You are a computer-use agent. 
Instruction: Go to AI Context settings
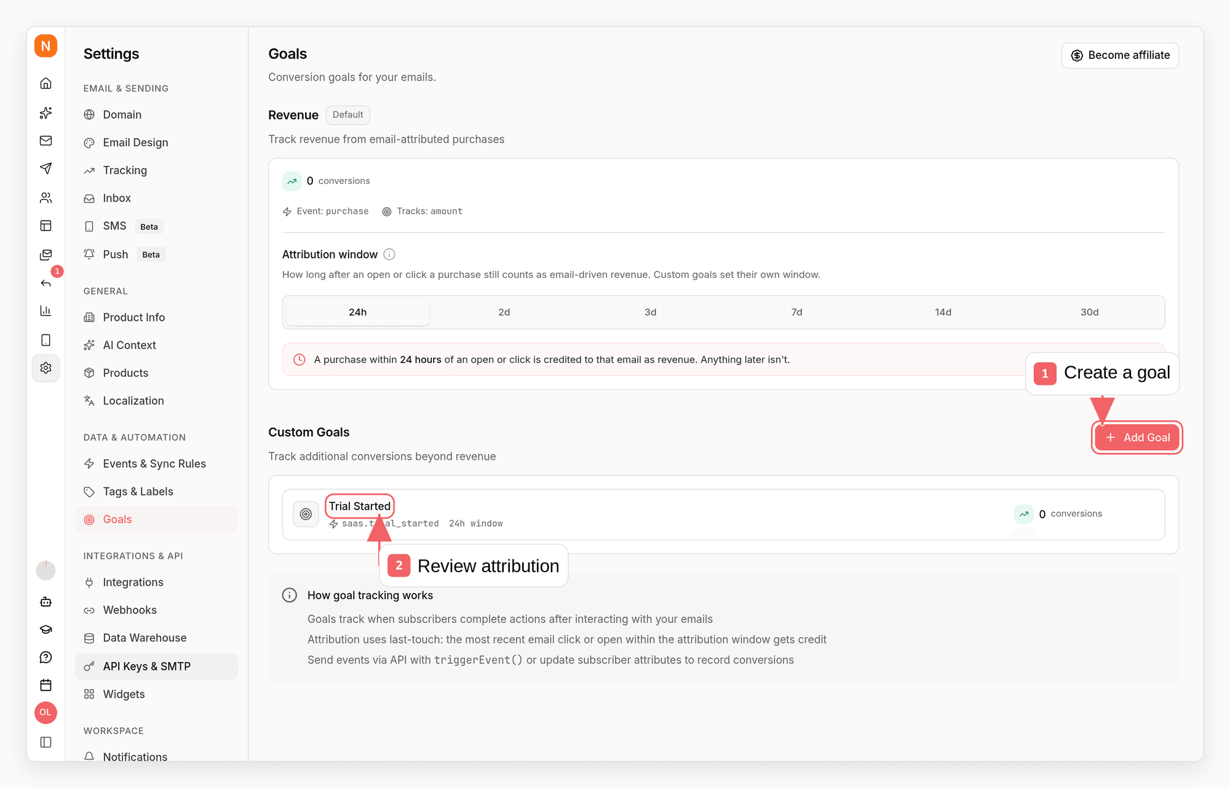pos(156,345)
